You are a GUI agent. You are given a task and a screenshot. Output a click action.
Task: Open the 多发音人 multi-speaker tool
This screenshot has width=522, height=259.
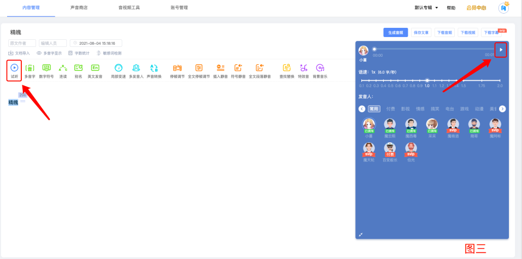point(136,68)
